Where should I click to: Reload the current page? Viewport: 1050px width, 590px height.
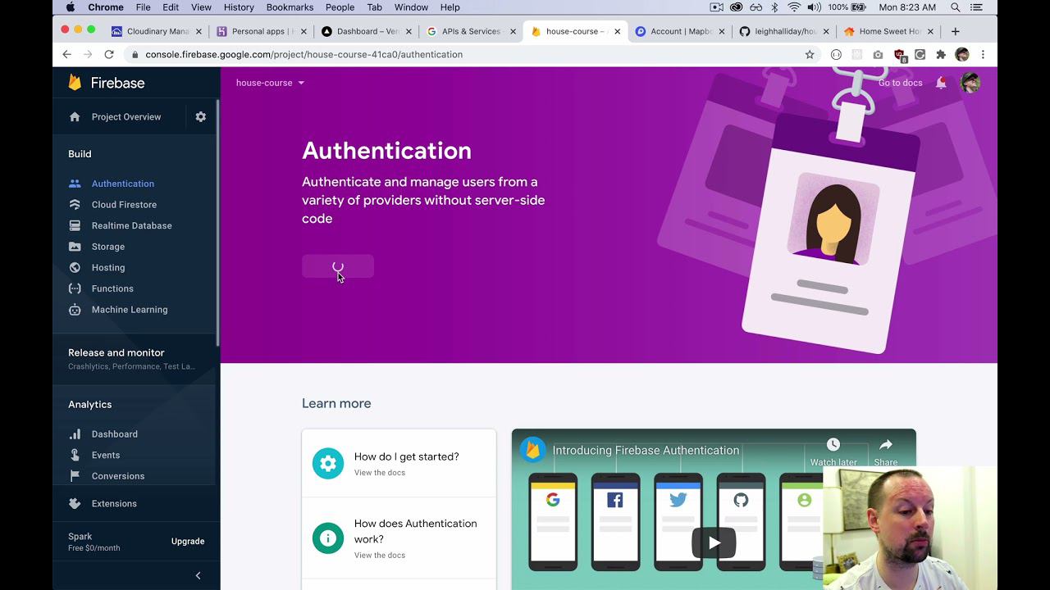(109, 54)
